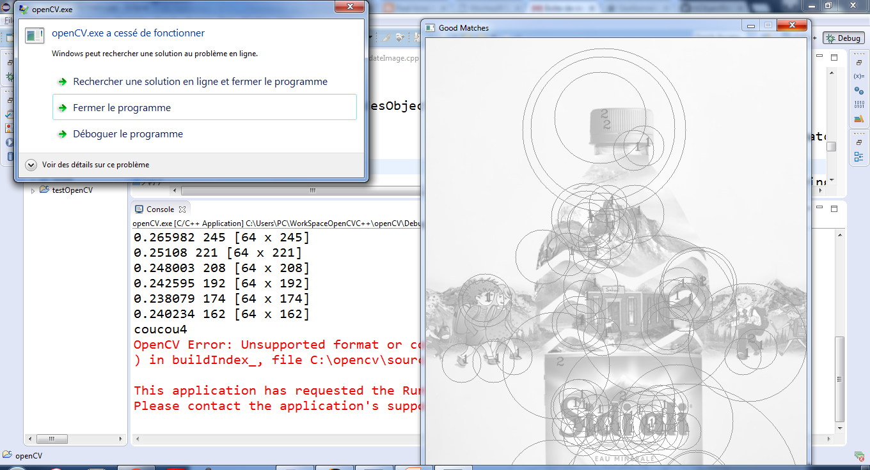Click the blue play icon in left trim
The height and width of the screenshot is (470, 870).
(10, 142)
